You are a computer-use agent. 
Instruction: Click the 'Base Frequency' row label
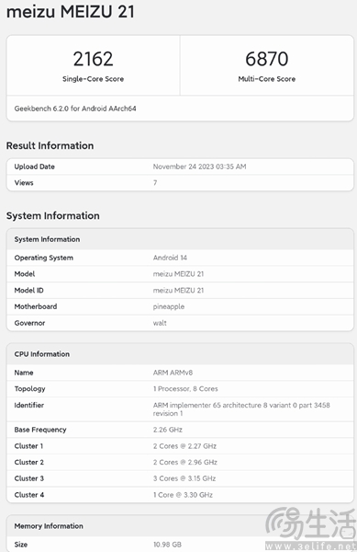(40, 430)
